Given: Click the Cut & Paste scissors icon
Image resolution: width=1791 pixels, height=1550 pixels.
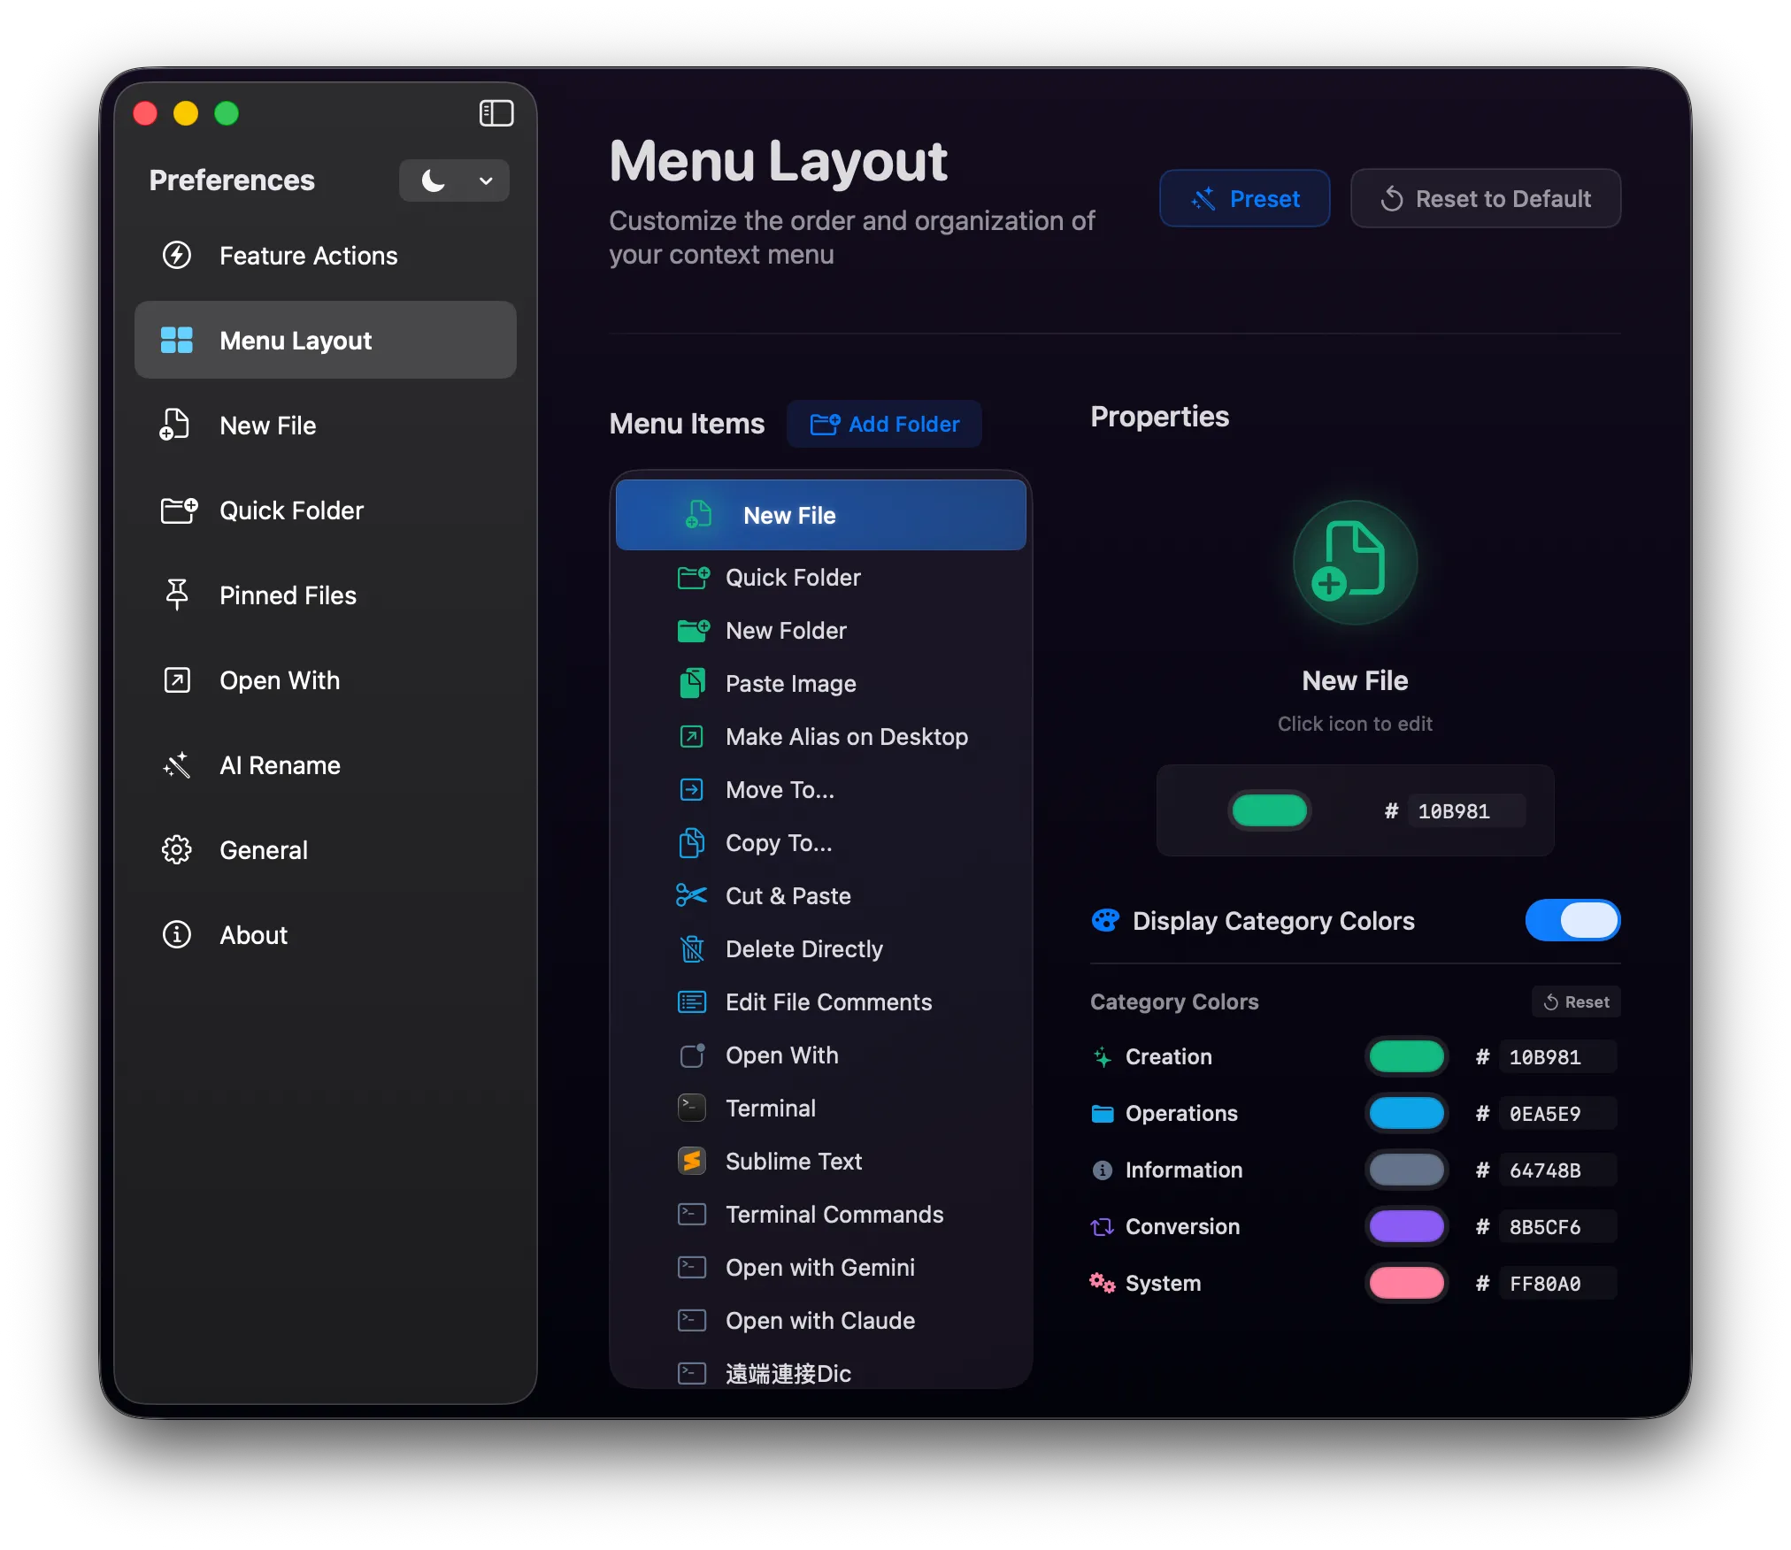Looking at the screenshot, I should pyautogui.click(x=691, y=895).
